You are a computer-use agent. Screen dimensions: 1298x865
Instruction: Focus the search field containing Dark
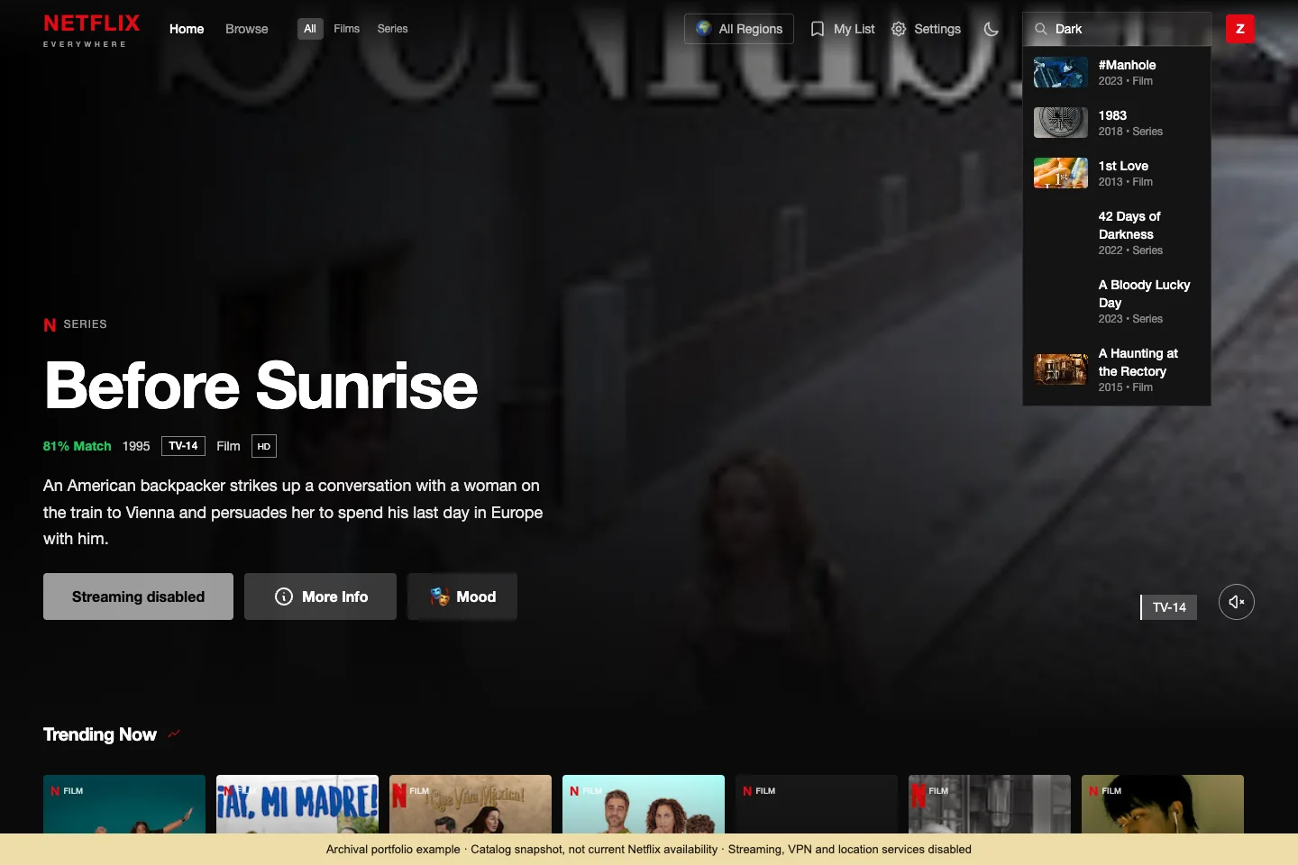[1117, 29]
